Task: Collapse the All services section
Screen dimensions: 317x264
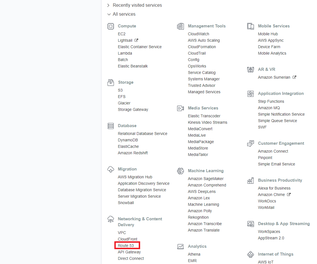Action: click(121, 14)
